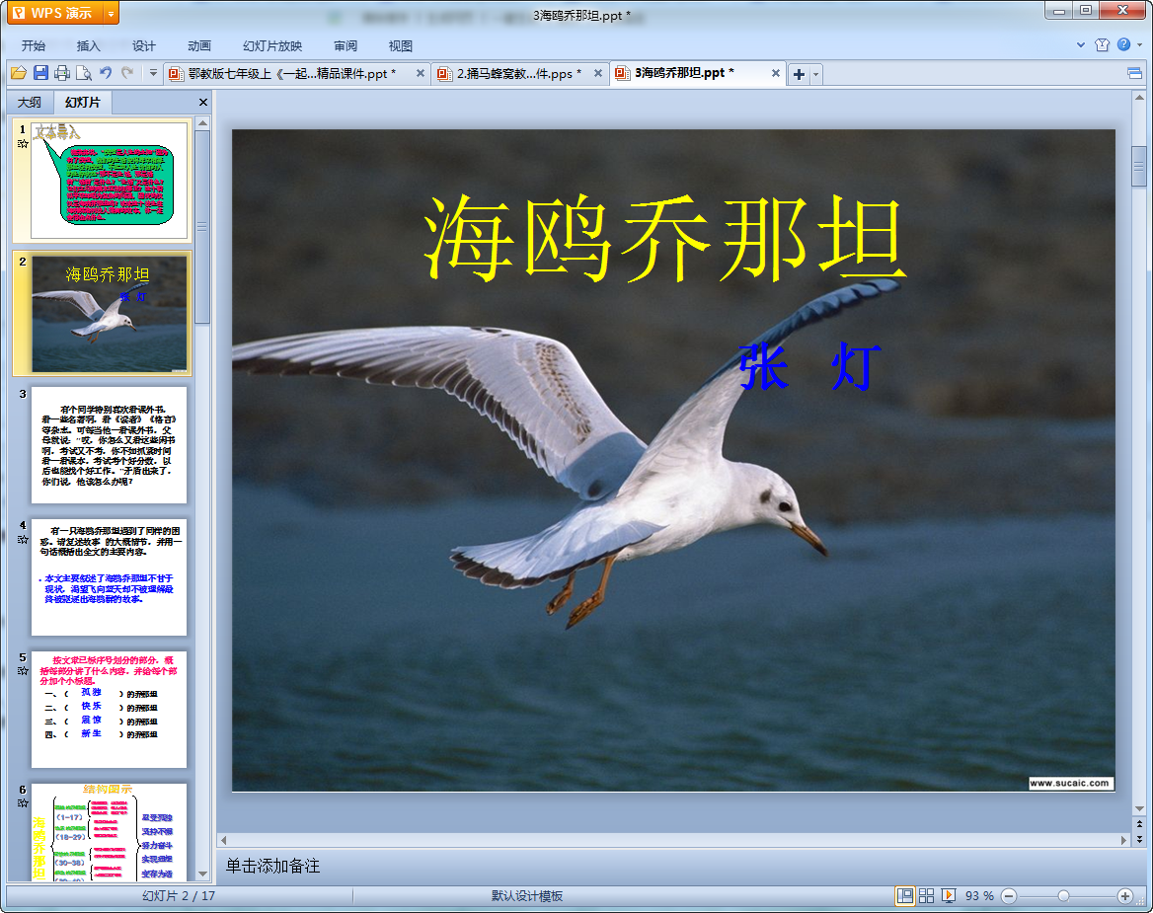Open help with the question mark icon
1153x913 pixels.
pos(1123,44)
